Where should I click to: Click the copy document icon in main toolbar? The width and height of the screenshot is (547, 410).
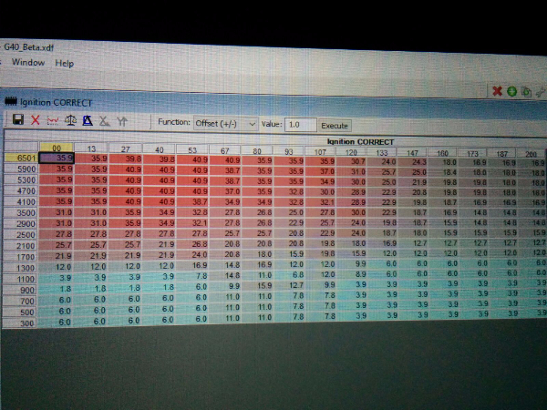[527, 91]
